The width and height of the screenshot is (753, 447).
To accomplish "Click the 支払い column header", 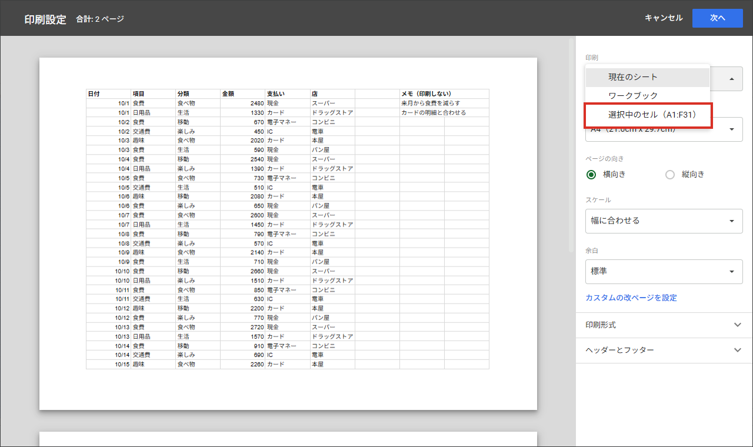I will pos(288,94).
